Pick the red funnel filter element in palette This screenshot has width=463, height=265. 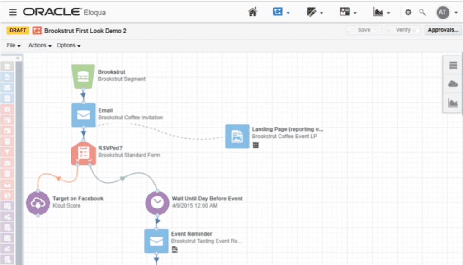[7, 152]
